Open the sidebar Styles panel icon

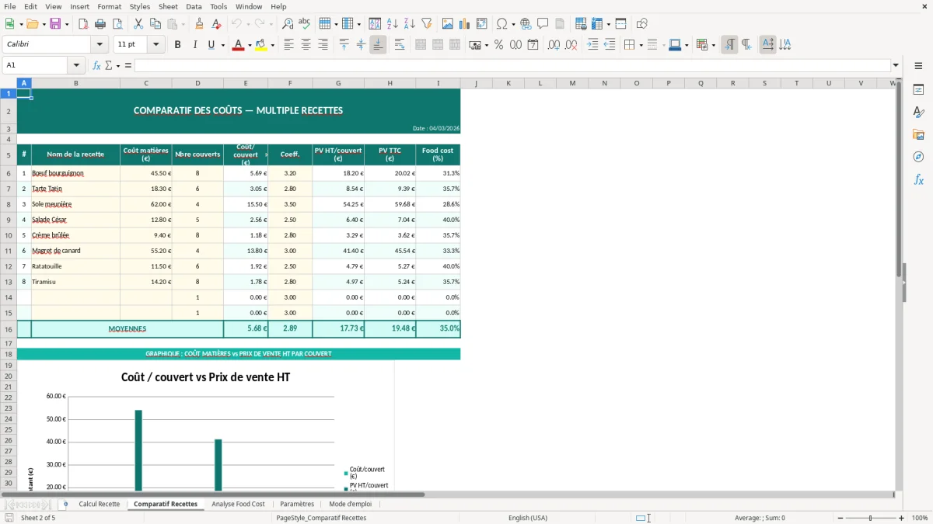click(x=918, y=112)
